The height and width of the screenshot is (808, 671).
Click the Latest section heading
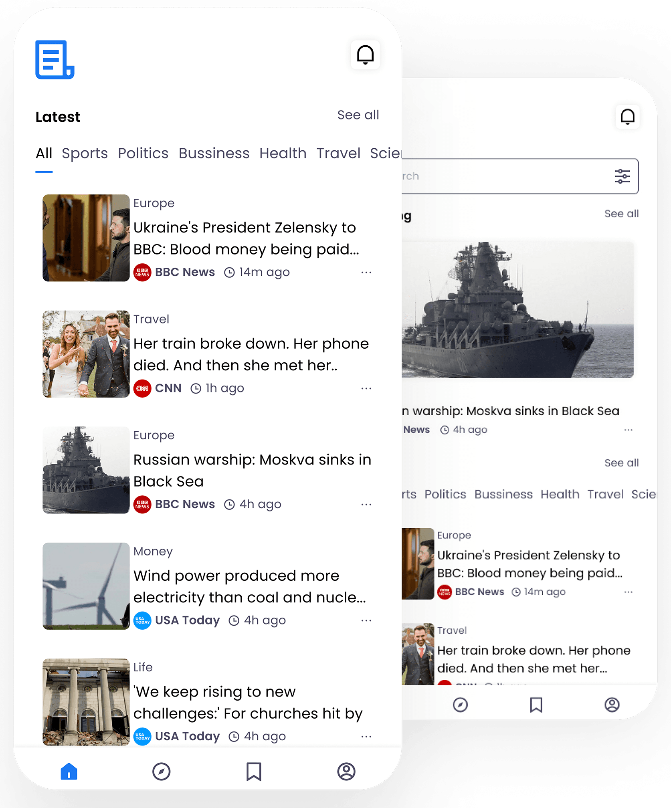[x=58, y=117]
